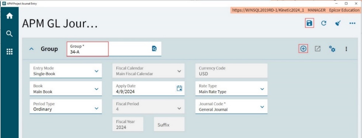Clear the form with broom icon

[338, 23]
